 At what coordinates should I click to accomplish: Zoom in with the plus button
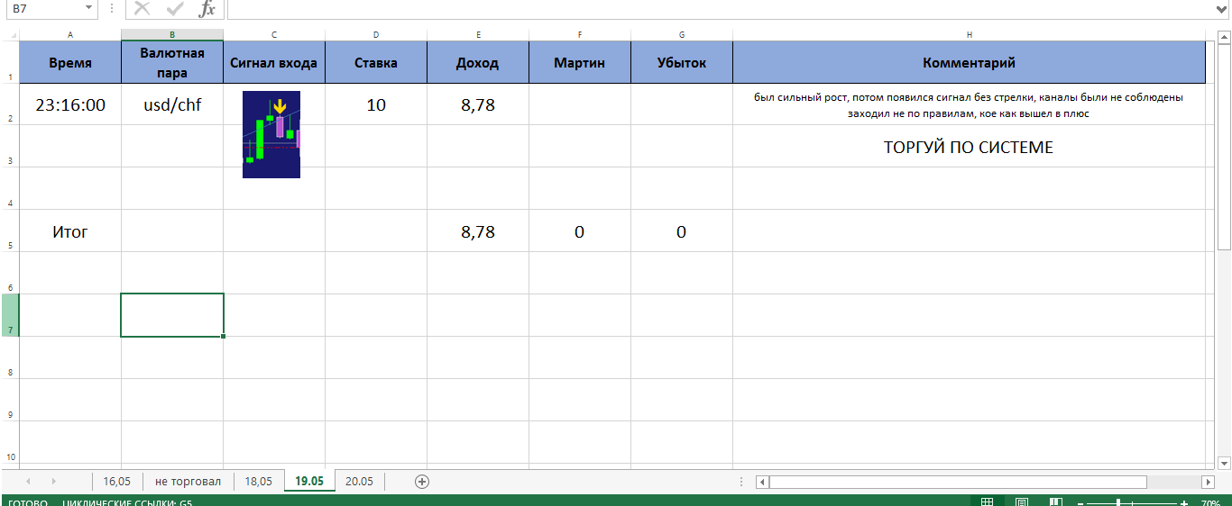[x=1183, y=502]
